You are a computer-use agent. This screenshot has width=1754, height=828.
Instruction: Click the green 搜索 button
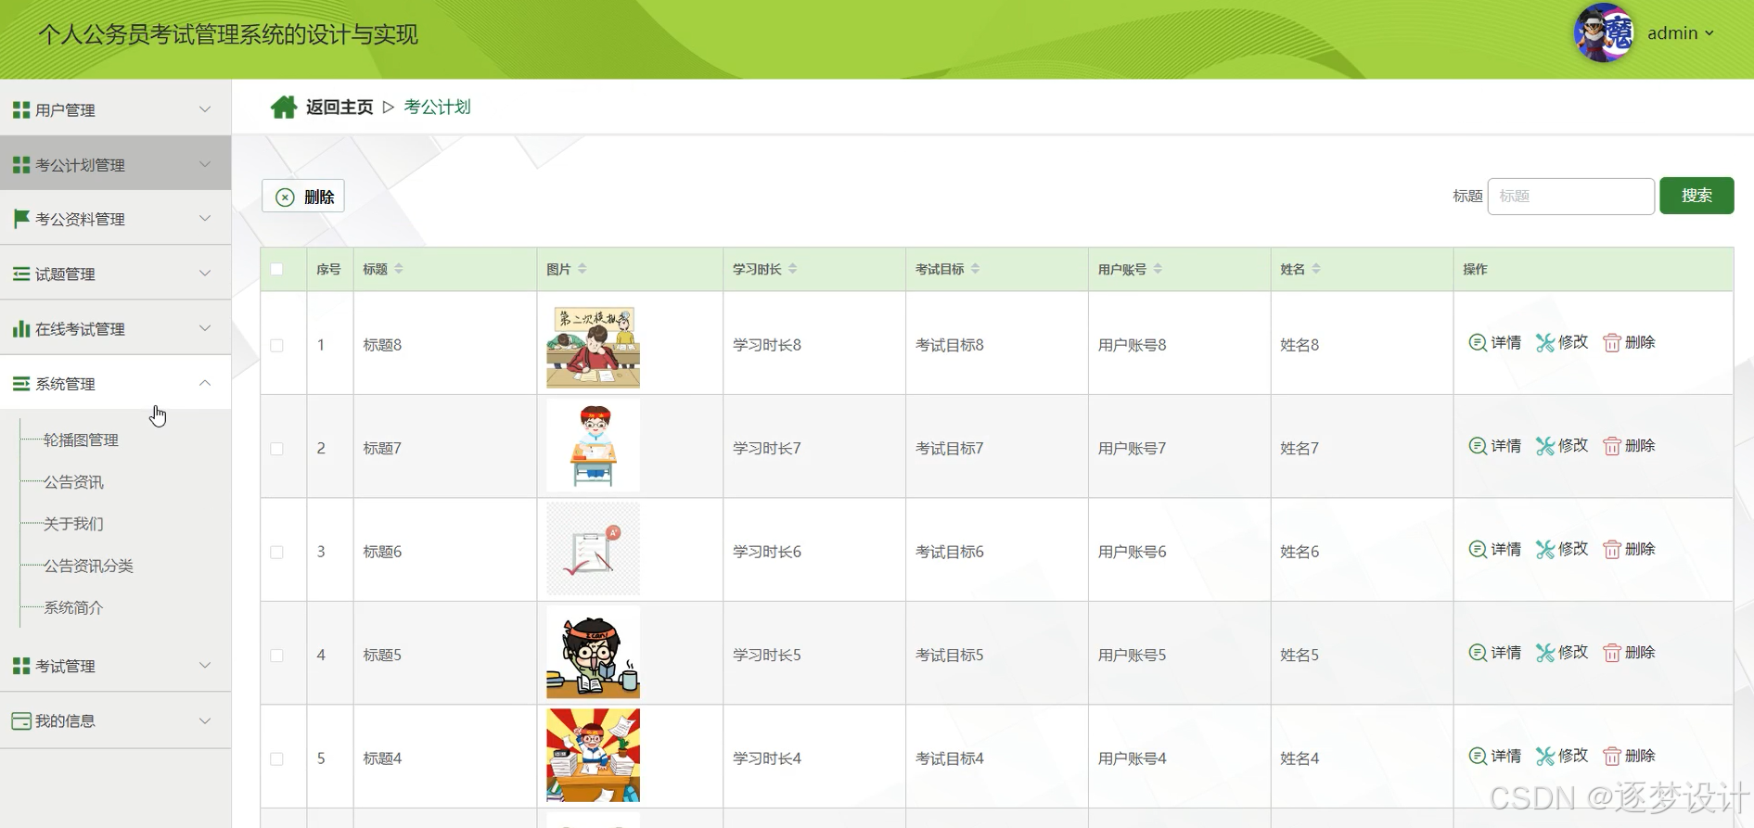pos(1696,196)
